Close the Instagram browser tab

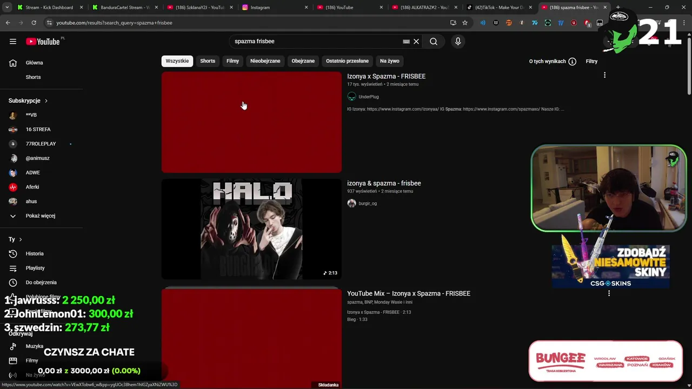tap(306, 8)
